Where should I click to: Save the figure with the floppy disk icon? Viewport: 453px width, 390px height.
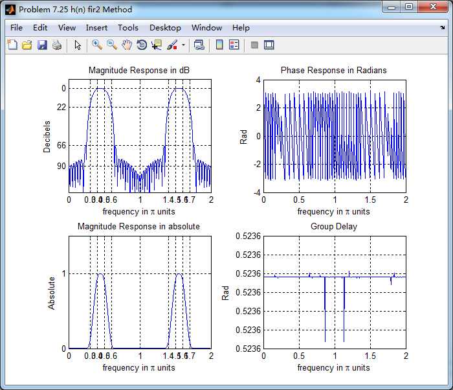(x=42, y=45)
